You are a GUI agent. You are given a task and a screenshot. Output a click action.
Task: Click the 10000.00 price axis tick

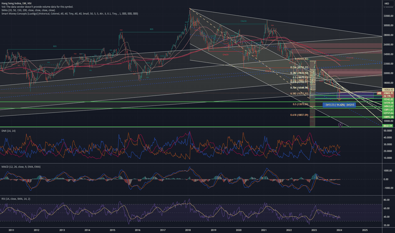tap(388, 121)
